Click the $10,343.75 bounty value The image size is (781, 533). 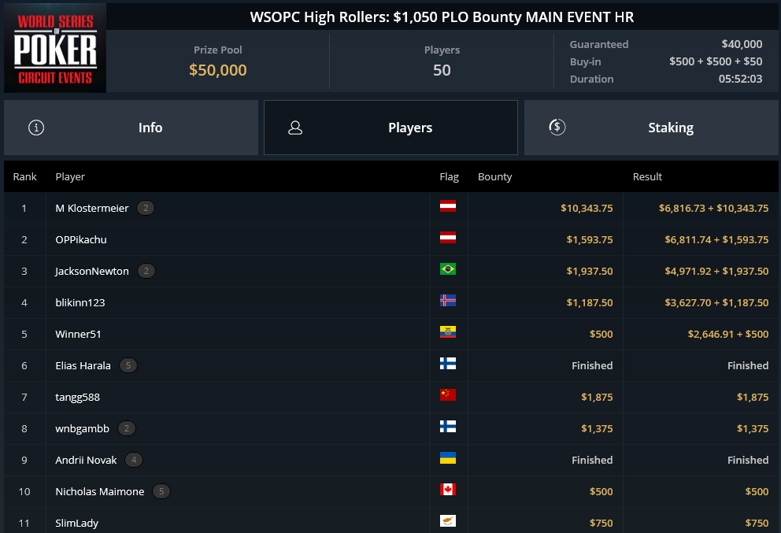tap(587, 208)
